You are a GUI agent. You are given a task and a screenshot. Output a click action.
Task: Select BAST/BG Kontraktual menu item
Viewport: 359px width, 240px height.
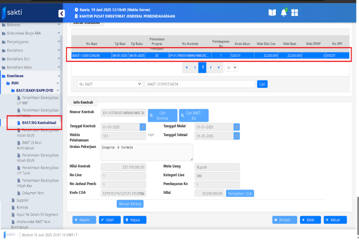pyautogui.click(x=39, y=123)
